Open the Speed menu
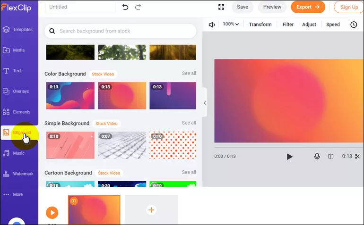Image resolution: width=364 pixels, height=225 pixels. pos(333,25)
